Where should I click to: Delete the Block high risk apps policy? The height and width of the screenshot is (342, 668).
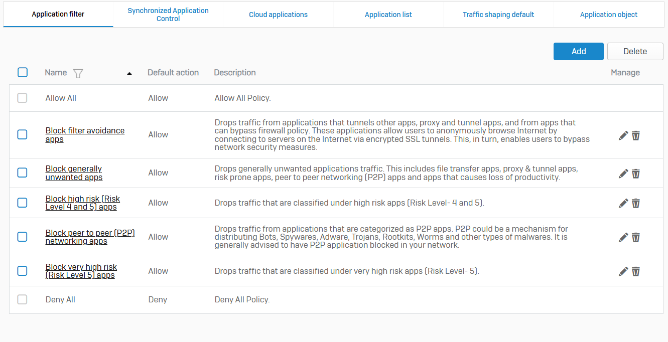coord(636,203)
